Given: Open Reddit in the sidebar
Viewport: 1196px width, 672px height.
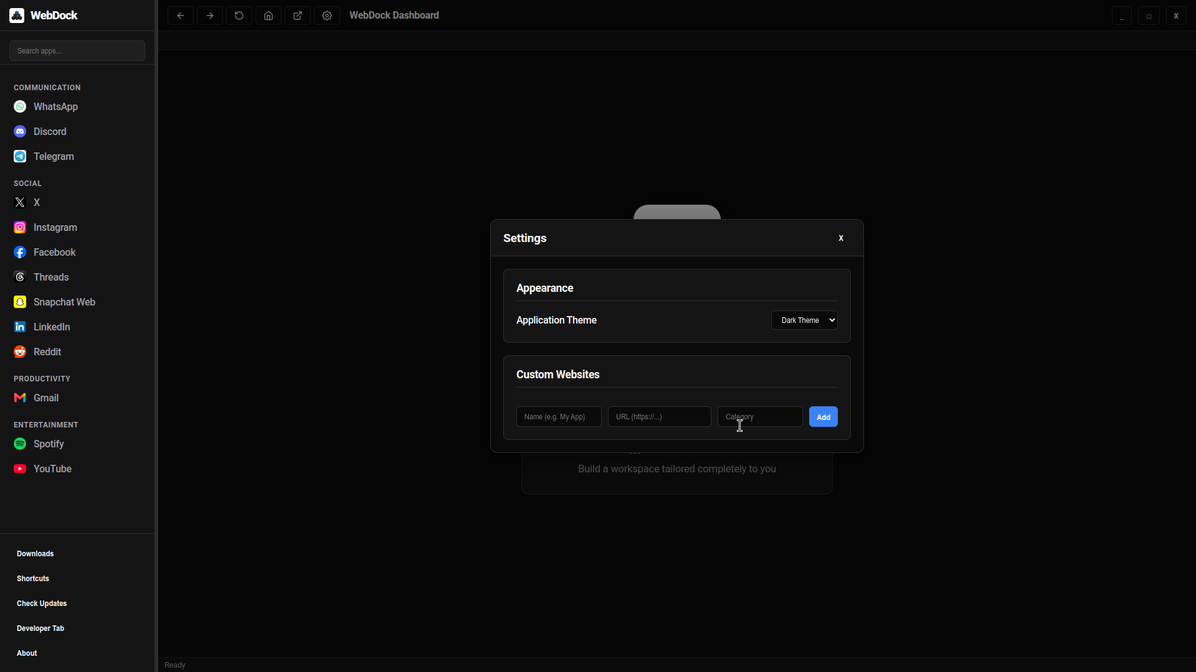Looking at the screenshot, I should coord(77,352).
